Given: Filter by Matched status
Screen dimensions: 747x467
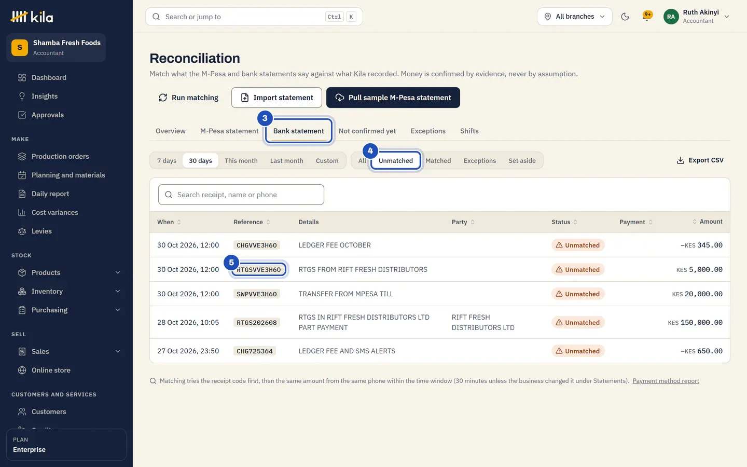Looking at the screenshot, I should click(438, 161).
